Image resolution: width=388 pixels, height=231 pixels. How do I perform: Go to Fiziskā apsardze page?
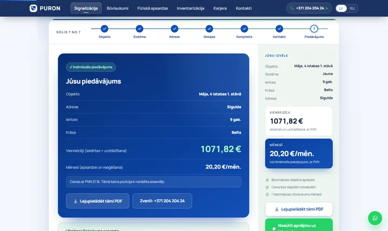(153, 8)
